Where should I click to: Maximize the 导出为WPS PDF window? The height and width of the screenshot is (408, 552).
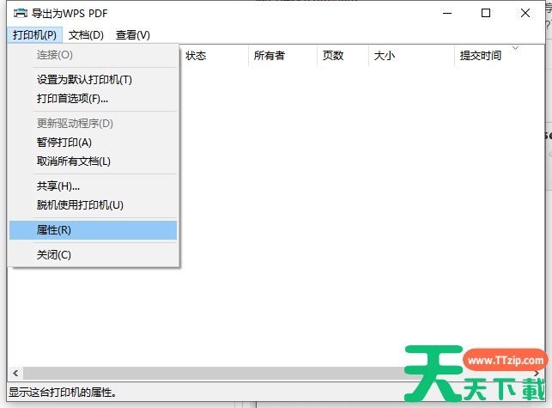pyautogui.click(x=486, y=14)
